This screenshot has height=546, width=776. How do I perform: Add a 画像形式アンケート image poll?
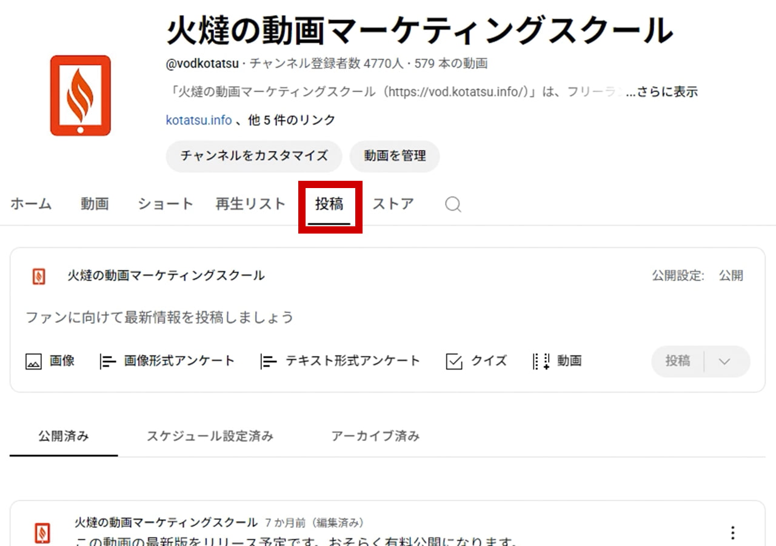coord(167,361)
